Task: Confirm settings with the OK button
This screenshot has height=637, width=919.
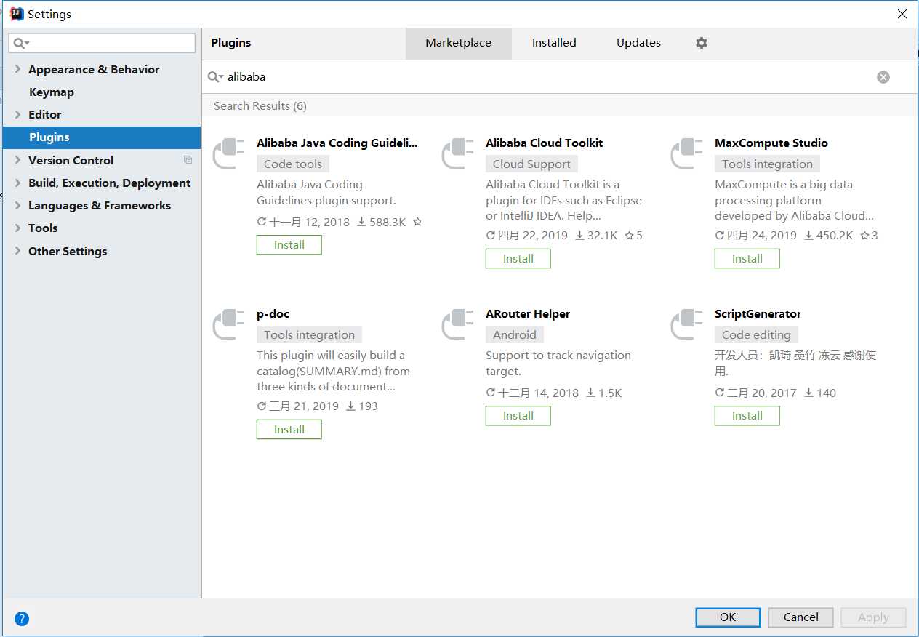Action: [x=728, y=617]
